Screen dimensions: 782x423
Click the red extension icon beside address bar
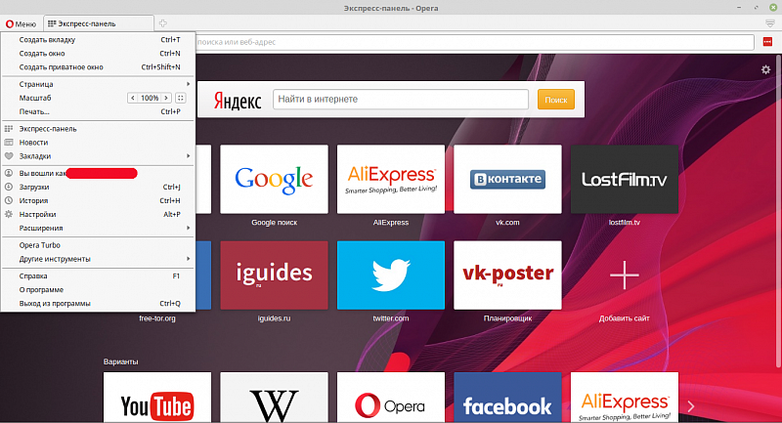(x=767, y=42)
